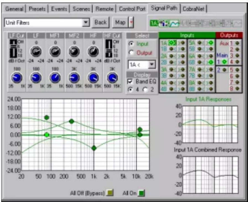Switch to the Scenes tab
The image size is (248, 202).
pyautogui.click(x=81, y=9)
